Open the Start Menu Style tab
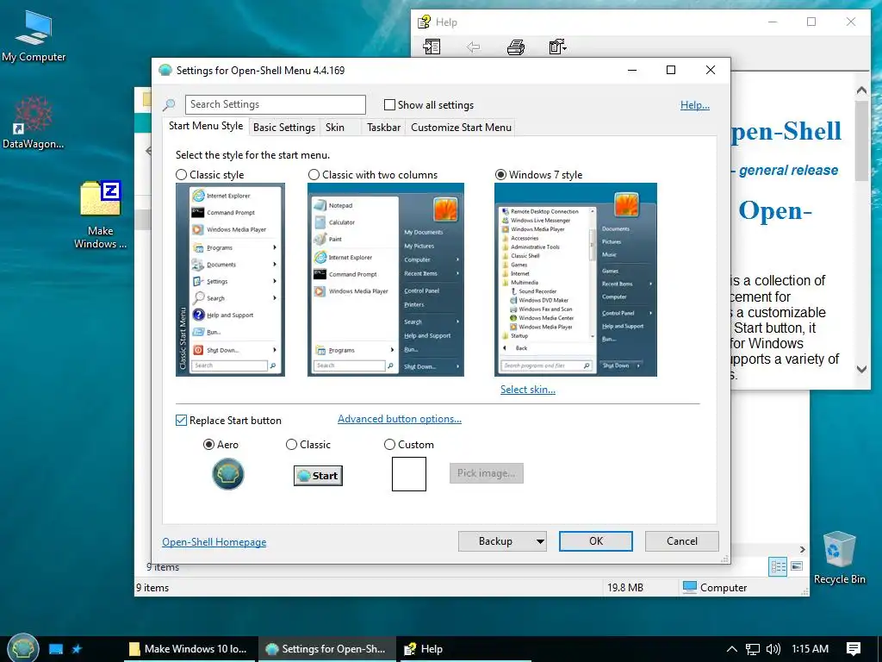Image resolution: width=882 pixels, height=662 pixels. pyautogui.click(x=206, y=126)
